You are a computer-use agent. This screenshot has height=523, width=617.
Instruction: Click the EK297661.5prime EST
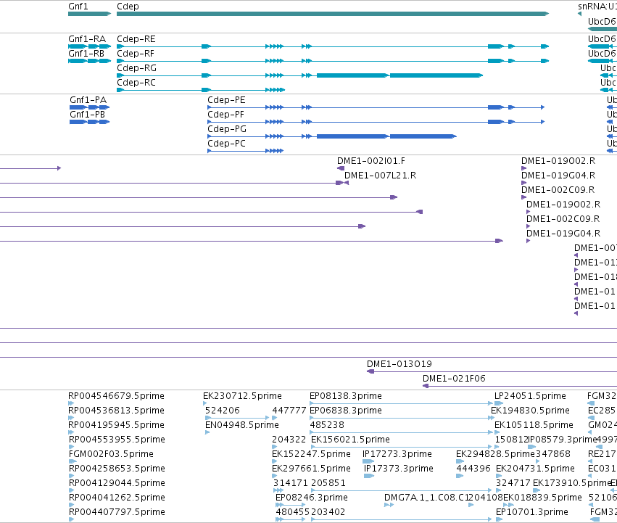point(311,469)
